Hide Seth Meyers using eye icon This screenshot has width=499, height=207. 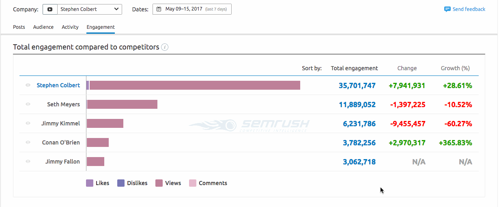[28, 104]
